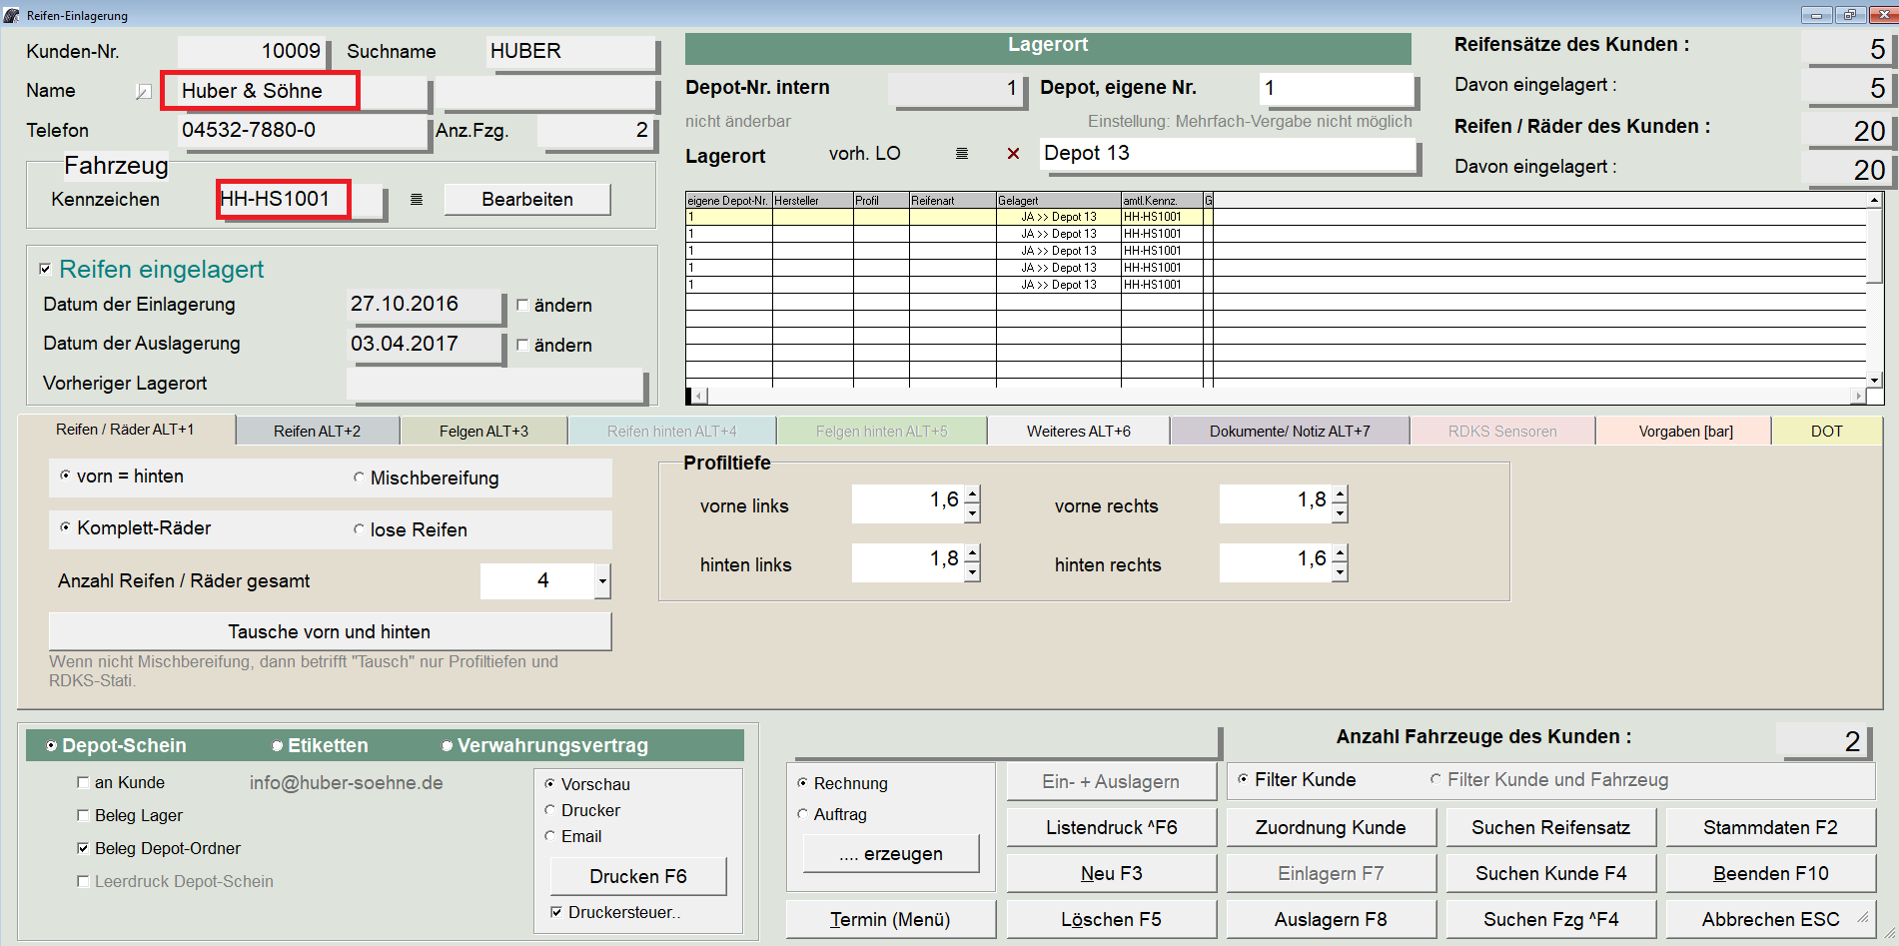Image resolution: width=1899 pixels, height=946 pixels.
Task: Enable the Beleg Lager checkbox
Action: [x=83, y=815]
